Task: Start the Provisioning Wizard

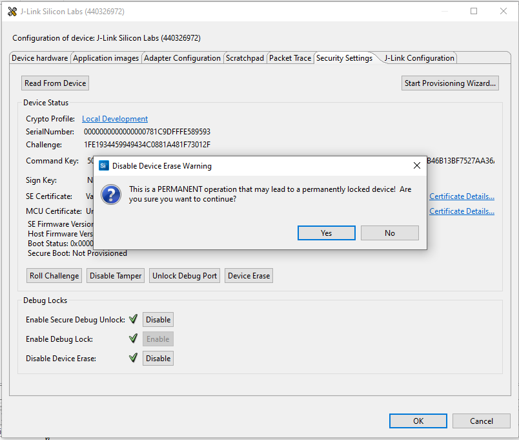Action: (x=450, y=83)
